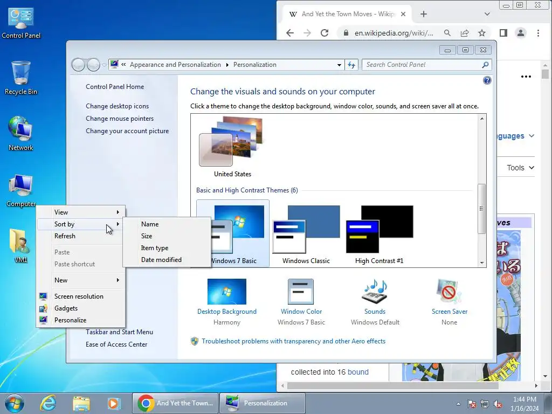
Task: Toggle Chrome side panel icon
Action: click(x=503, y=33)
